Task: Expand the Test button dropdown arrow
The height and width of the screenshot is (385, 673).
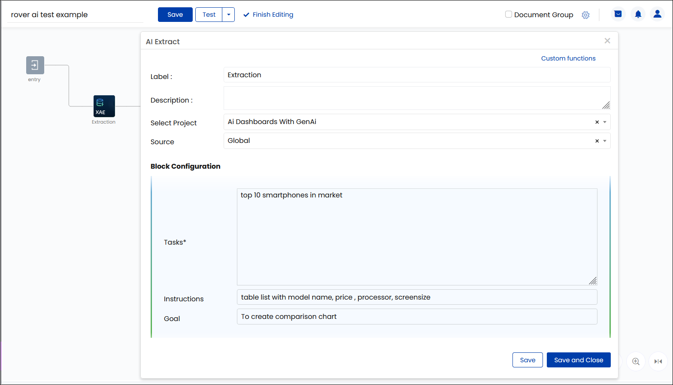Action: tap(228, 15)
